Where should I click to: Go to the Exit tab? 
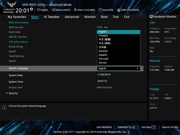(126, 17)
